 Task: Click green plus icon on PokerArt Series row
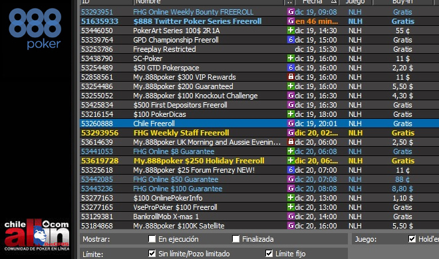[x=291, y=31]
